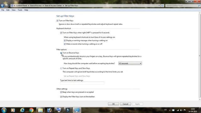Toggle Display Filter Keys icon on taskbar

coord(61,97)
